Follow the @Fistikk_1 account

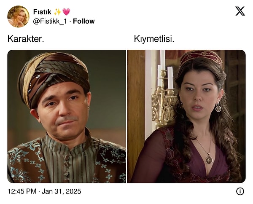point(84,21)
